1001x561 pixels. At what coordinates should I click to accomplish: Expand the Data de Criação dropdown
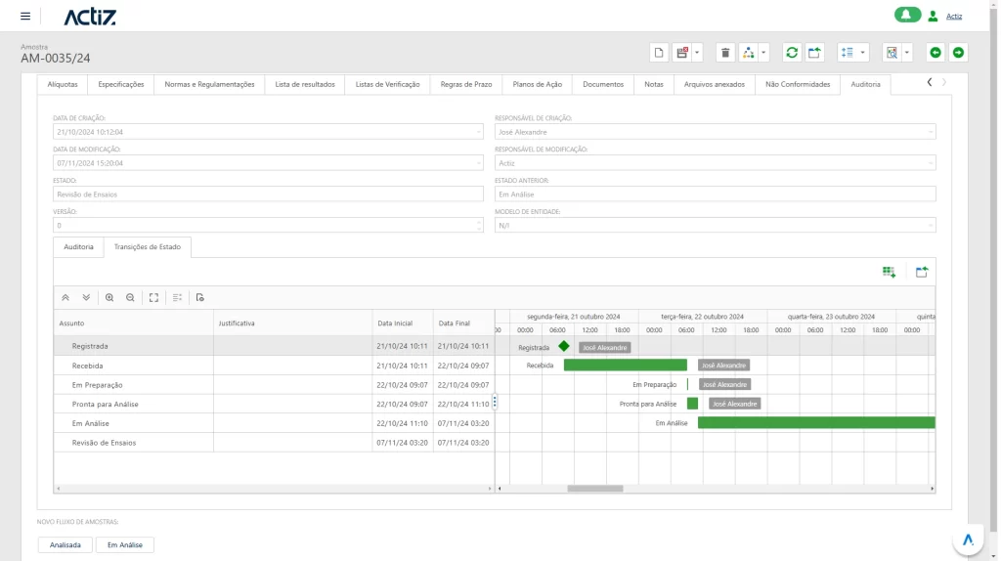(x=478, y=131)
